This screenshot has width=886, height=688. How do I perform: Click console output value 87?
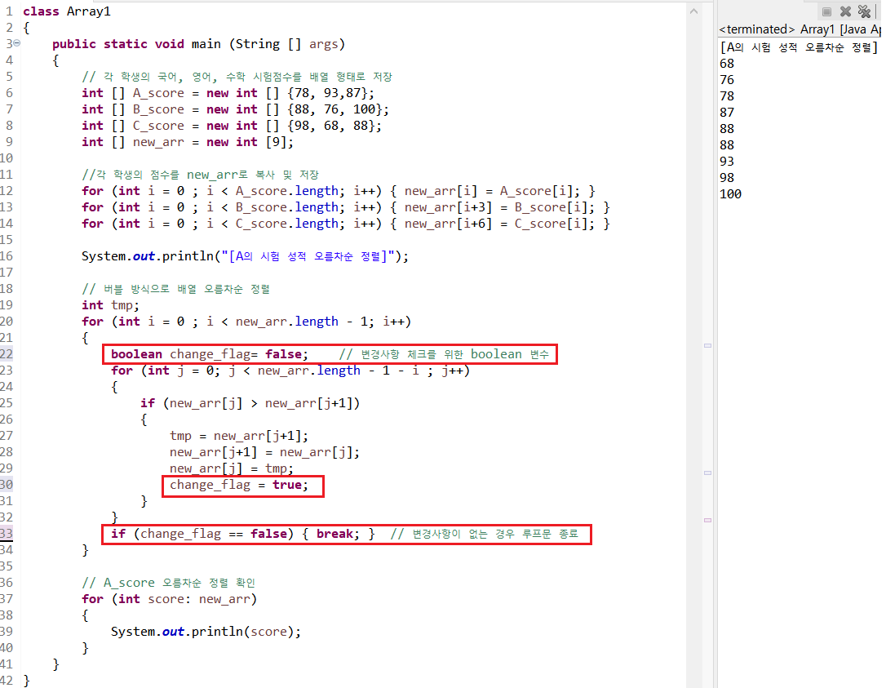pyautogui.click(x=727, y=113)
